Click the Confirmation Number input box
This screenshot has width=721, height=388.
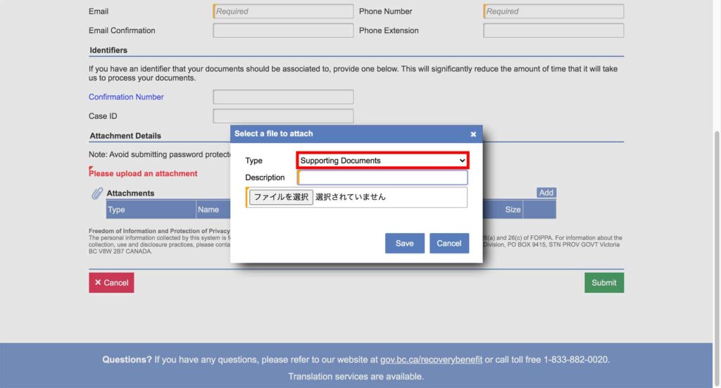(x=283, y=97)
